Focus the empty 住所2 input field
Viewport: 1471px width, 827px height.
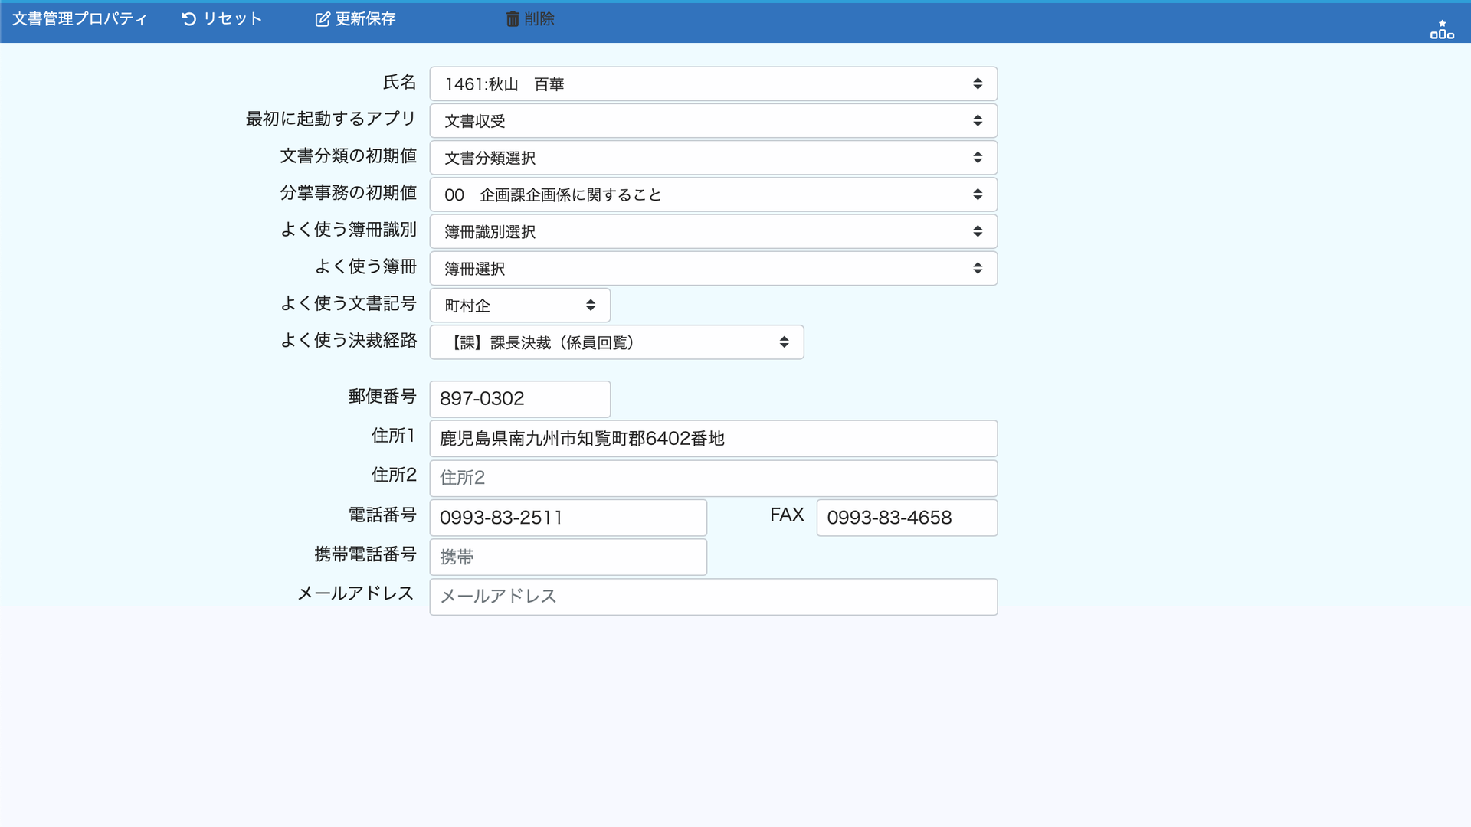713,478
